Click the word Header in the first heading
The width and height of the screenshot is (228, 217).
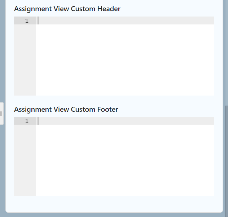pyautogui.click(x=109, y=9)
